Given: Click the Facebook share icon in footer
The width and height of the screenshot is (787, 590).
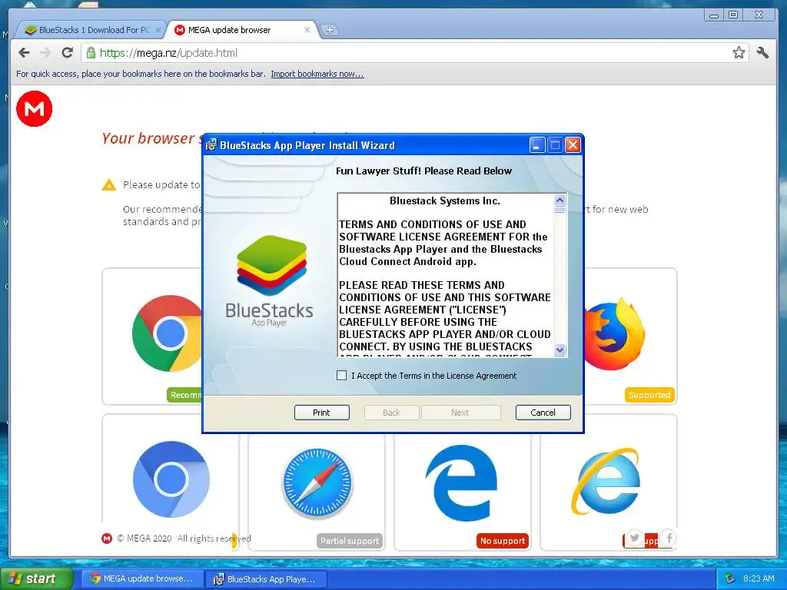Looking at the screenshot, I should (669, 539).
